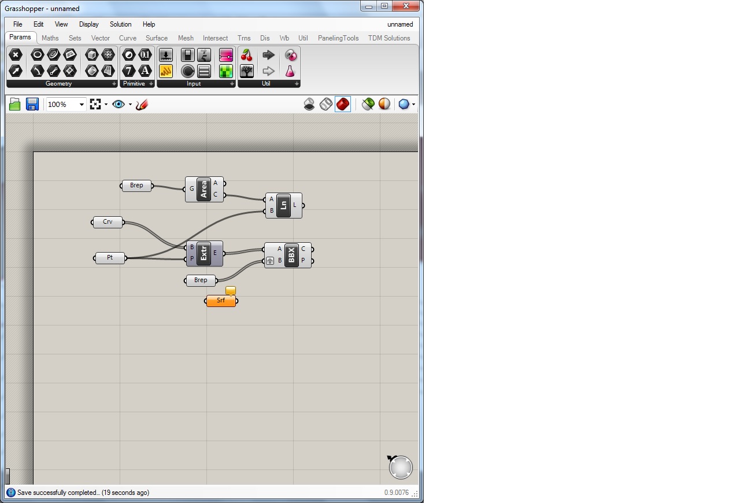Toggle the red shaded preview mode
The height and width of the screenshot is (503, 740).
click(343, 104)
